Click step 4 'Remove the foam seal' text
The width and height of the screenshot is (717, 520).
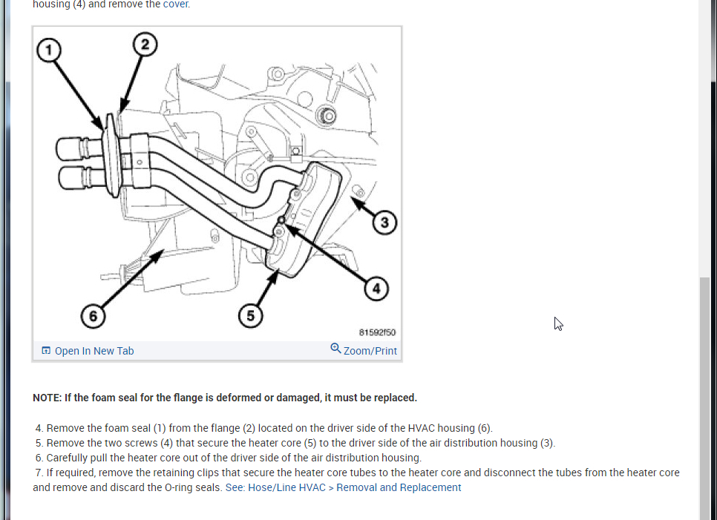263,428
